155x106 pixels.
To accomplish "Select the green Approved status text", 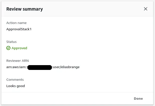I will coord(19,48).
